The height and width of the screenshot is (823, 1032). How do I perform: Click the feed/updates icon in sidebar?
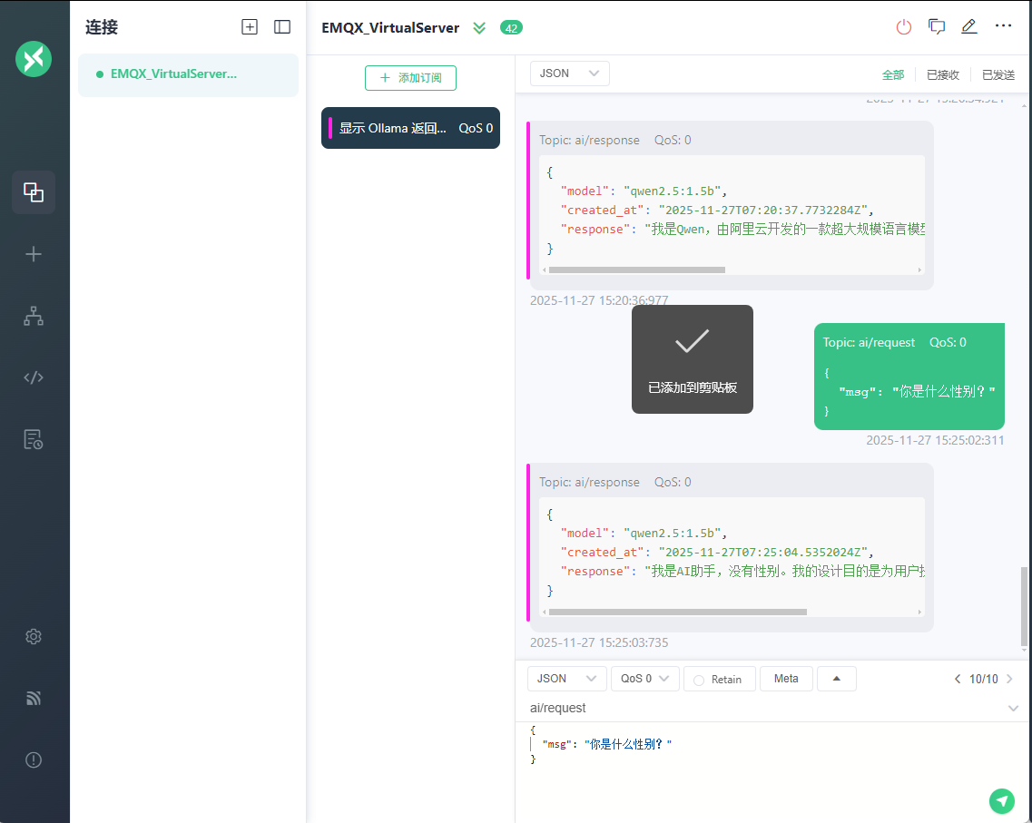(x=34, y=698)
